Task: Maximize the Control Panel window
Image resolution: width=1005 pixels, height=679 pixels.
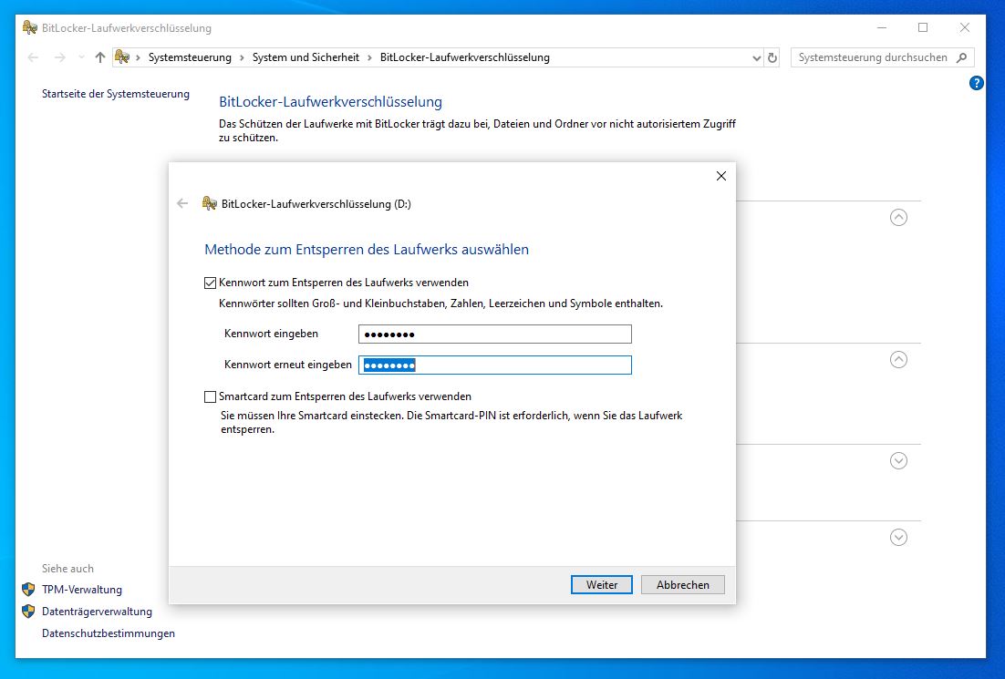Action: 923,27
